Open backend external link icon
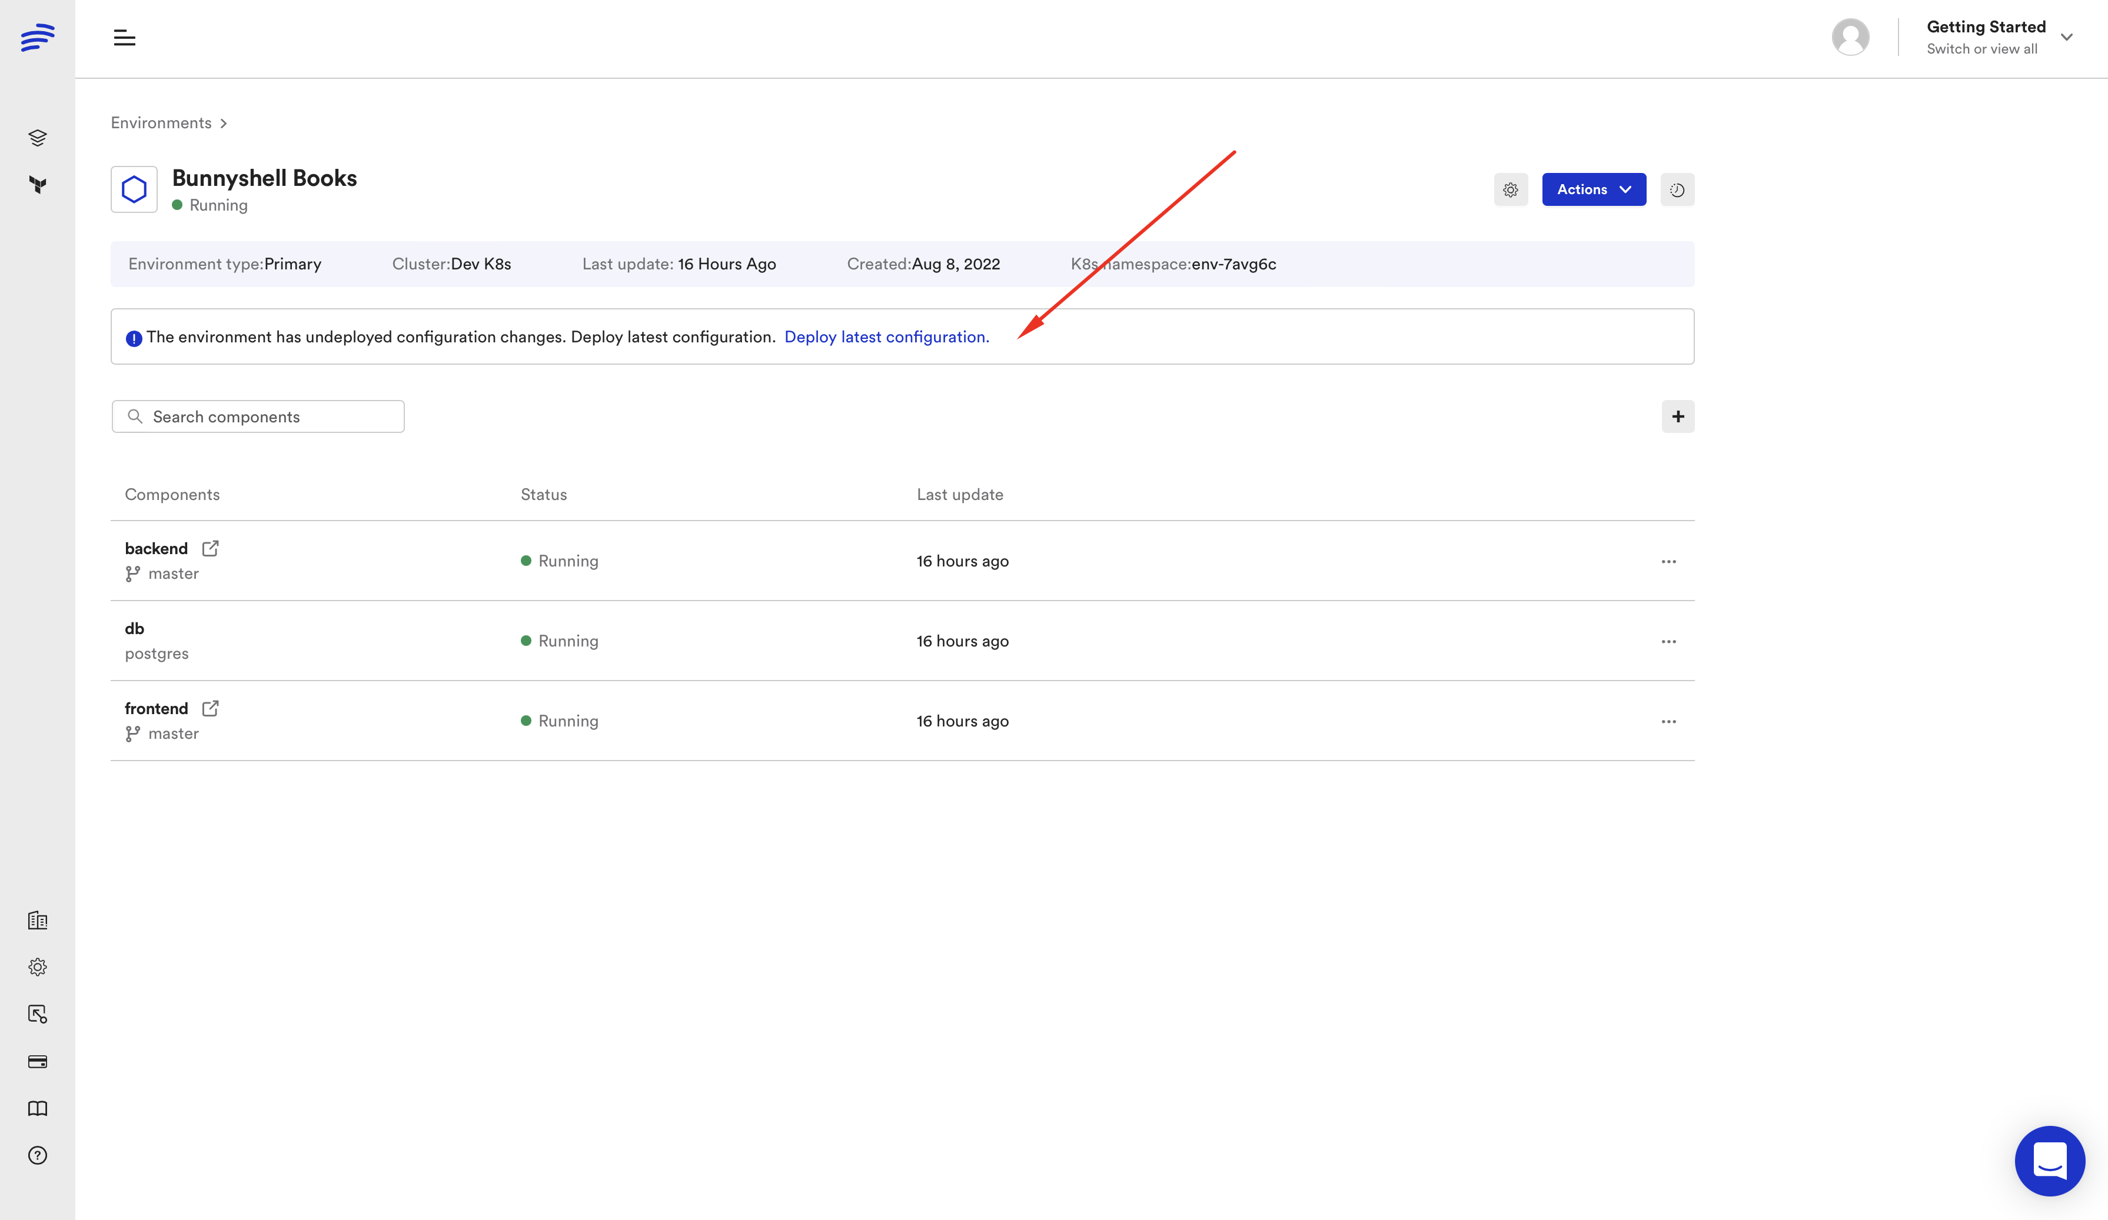Image resolution: width=2108 pixels, height=1220 pixels. (211, 549)
